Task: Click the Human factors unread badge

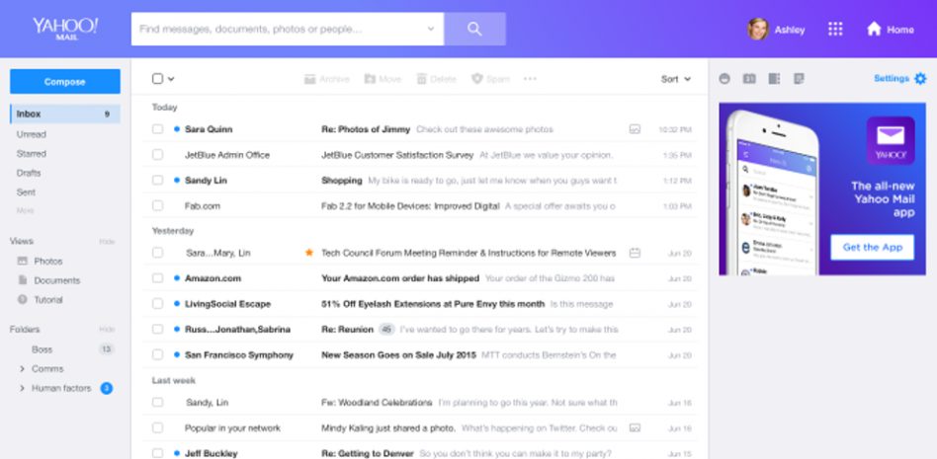Action: [107, 389]
